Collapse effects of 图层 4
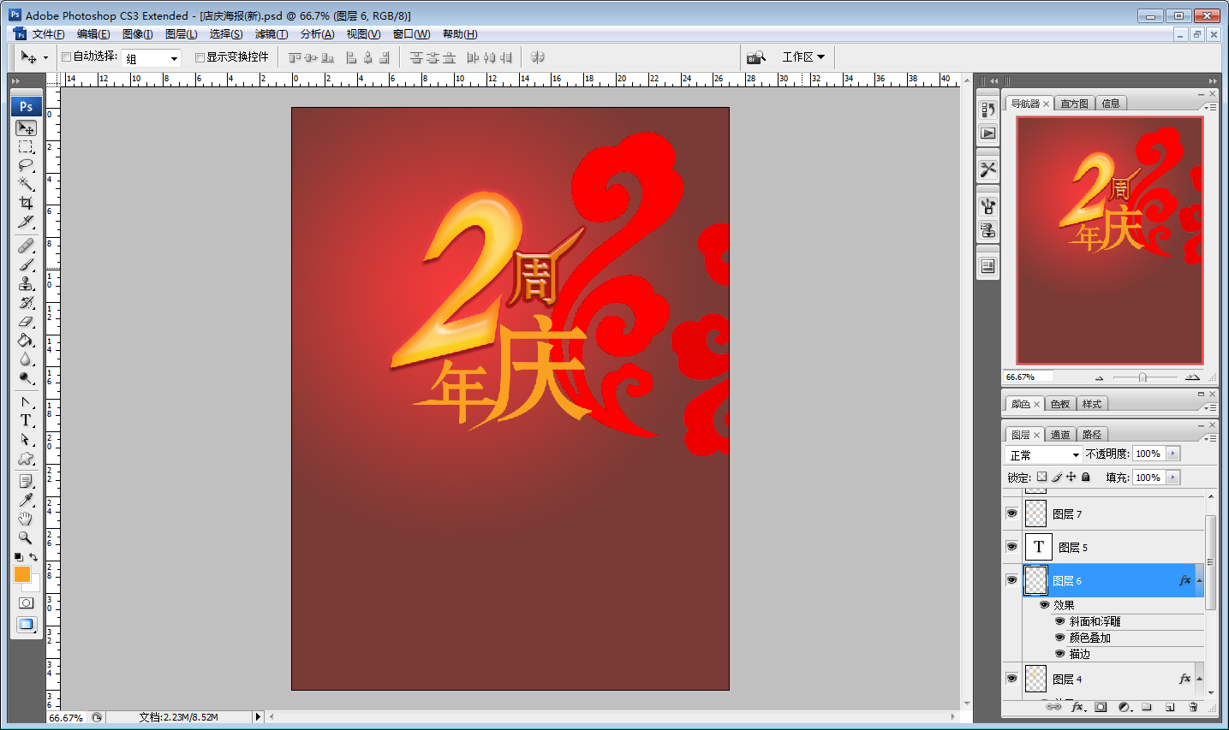This screenshot has width=1229, height=730. pos(1199,680)
